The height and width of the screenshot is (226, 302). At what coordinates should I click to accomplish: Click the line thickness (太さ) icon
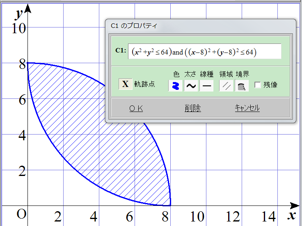[x=191, y=85]
